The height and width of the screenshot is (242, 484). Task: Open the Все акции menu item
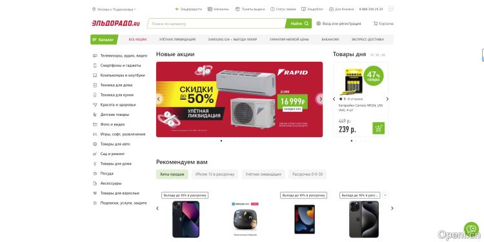(137, 39)
